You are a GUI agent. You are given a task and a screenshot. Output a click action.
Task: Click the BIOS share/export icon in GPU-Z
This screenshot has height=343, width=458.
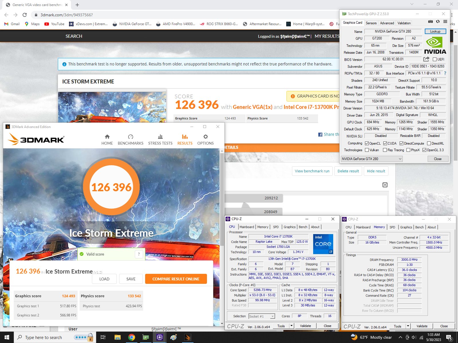tap(426, 59)
